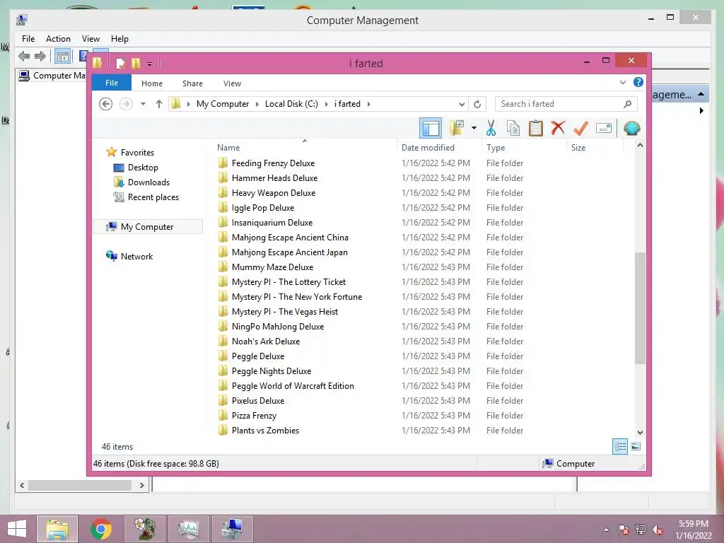The width and height of the screenshot is (724, 543).
Task: Switch to Details view button
Action: (x=619, y=447)
